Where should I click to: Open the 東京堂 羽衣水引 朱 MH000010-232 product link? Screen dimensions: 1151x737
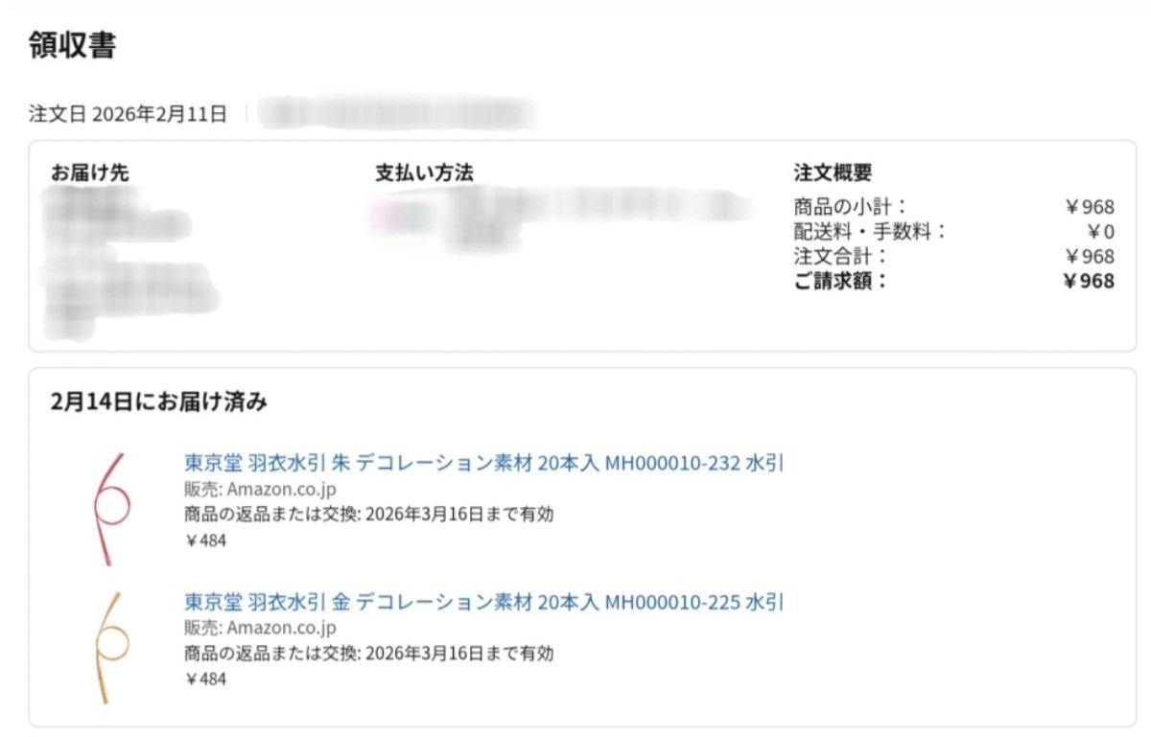(x=484, y=464)
